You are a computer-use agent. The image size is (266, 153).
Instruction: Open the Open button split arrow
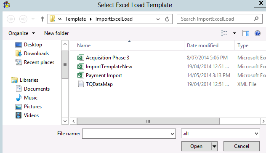(214, 146)
